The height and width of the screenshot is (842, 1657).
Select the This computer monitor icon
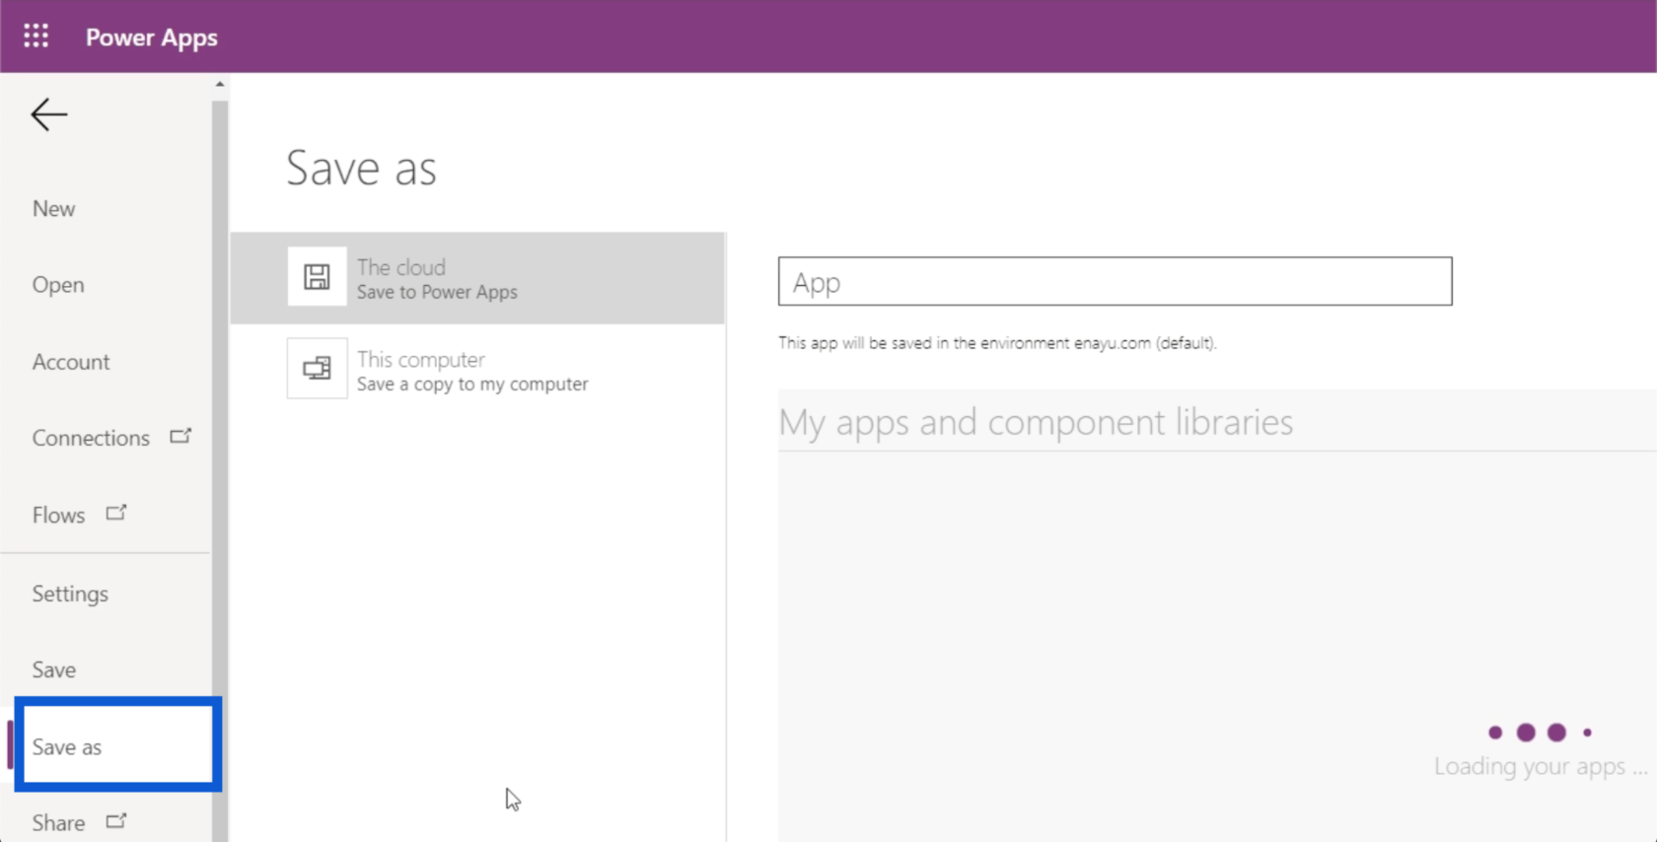(x=317, y=369)
